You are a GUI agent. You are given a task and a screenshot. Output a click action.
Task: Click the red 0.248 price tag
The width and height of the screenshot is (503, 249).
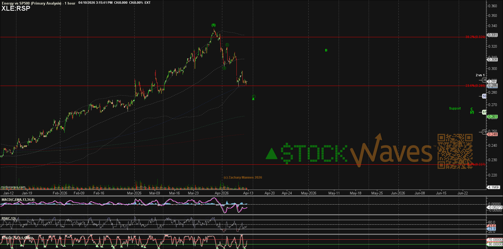pyautogui.click(x=493, y=134)
